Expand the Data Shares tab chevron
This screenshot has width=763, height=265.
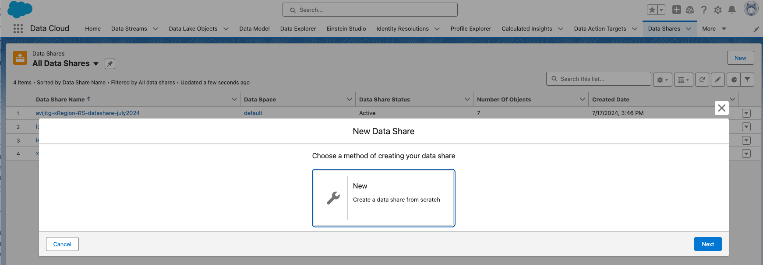689,29
